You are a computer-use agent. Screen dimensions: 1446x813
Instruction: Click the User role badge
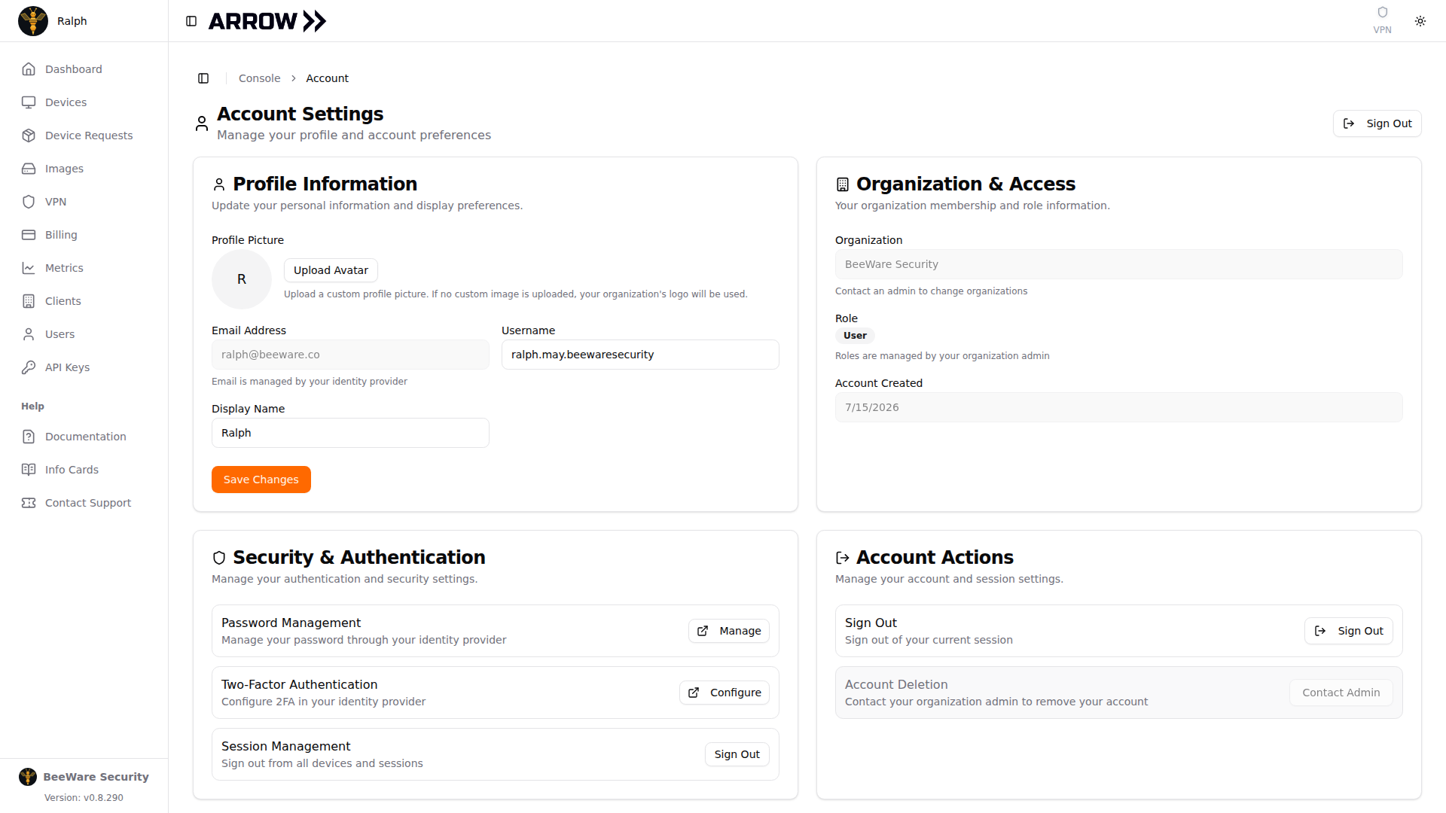[855, 336]
